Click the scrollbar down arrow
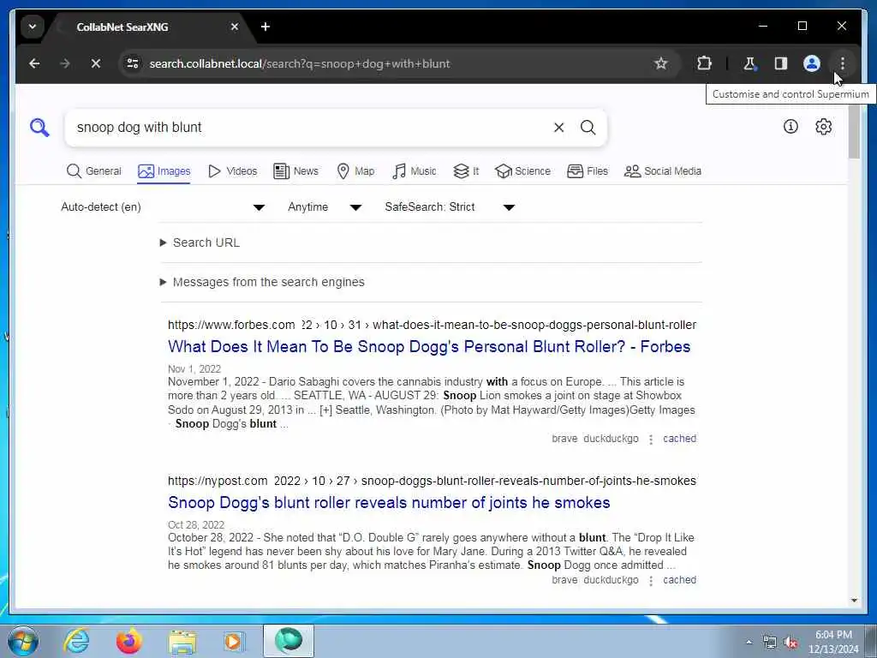This screenshot has height=658, width=877. (854, 601)
